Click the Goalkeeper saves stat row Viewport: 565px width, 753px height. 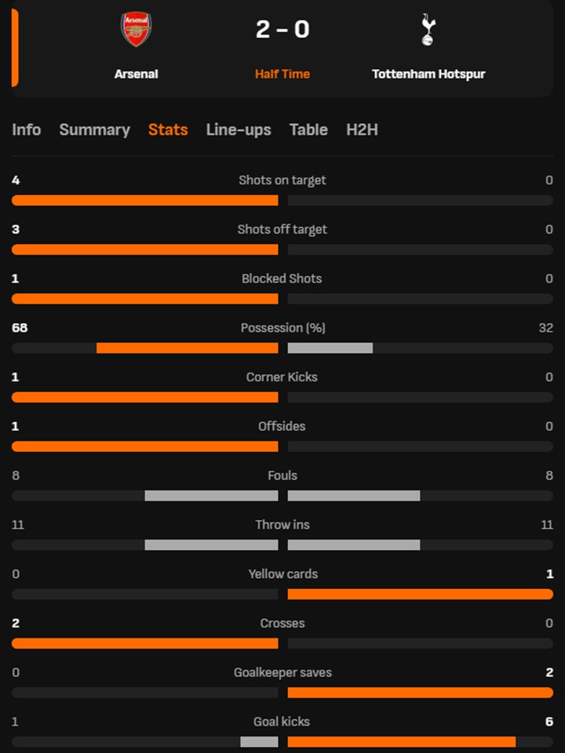click(x=282, y=672)
